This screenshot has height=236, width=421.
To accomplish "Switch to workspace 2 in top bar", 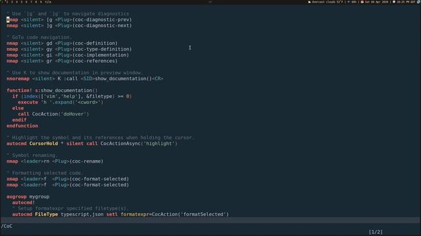I will coord(7,2).
